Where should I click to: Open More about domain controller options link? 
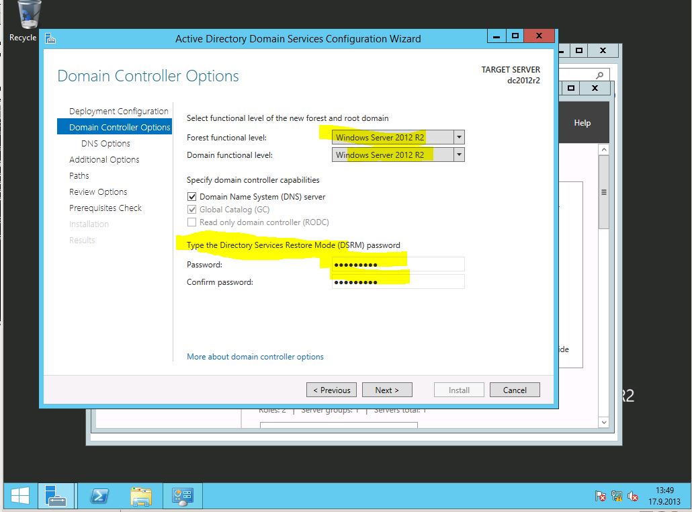tap(255, 357)
